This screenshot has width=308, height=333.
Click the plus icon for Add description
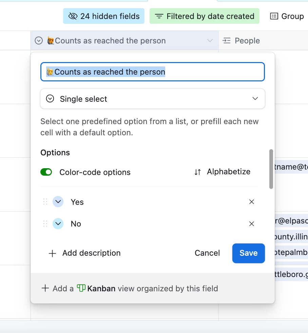[52, 253]
